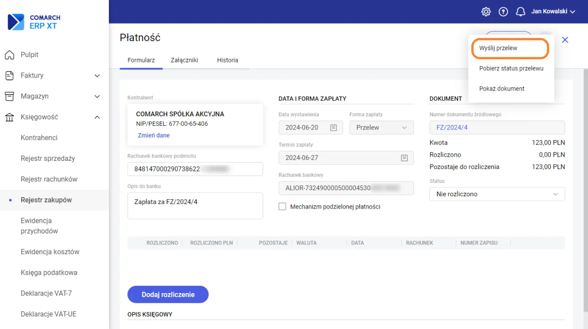This screenshot has height=329, width=588.
Task: Click the Pulpit home icon
Action: (x=10, y=55)
